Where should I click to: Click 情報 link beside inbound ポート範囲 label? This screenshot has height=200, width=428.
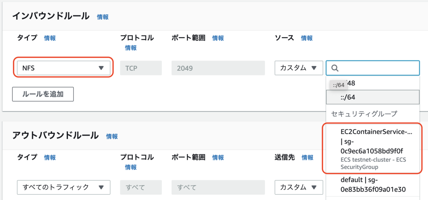218,38
